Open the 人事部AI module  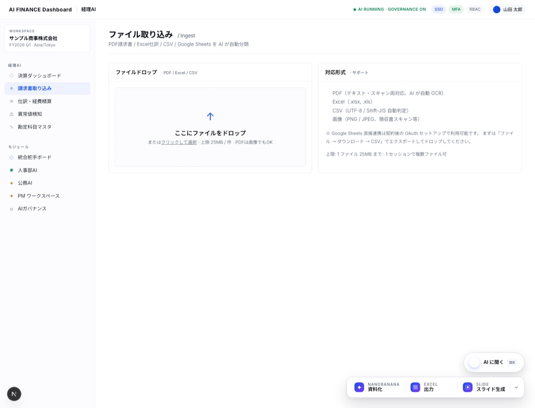pyautogui.click(x=47, y=170)
